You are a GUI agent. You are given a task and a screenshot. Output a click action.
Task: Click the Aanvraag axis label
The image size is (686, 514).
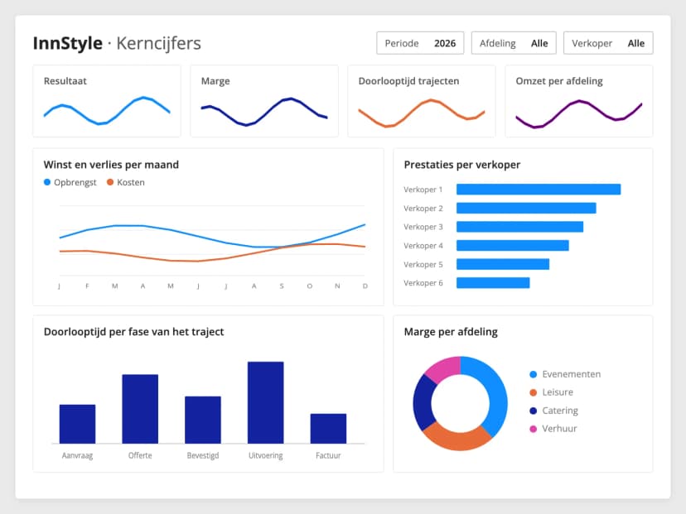coord(77,455)
